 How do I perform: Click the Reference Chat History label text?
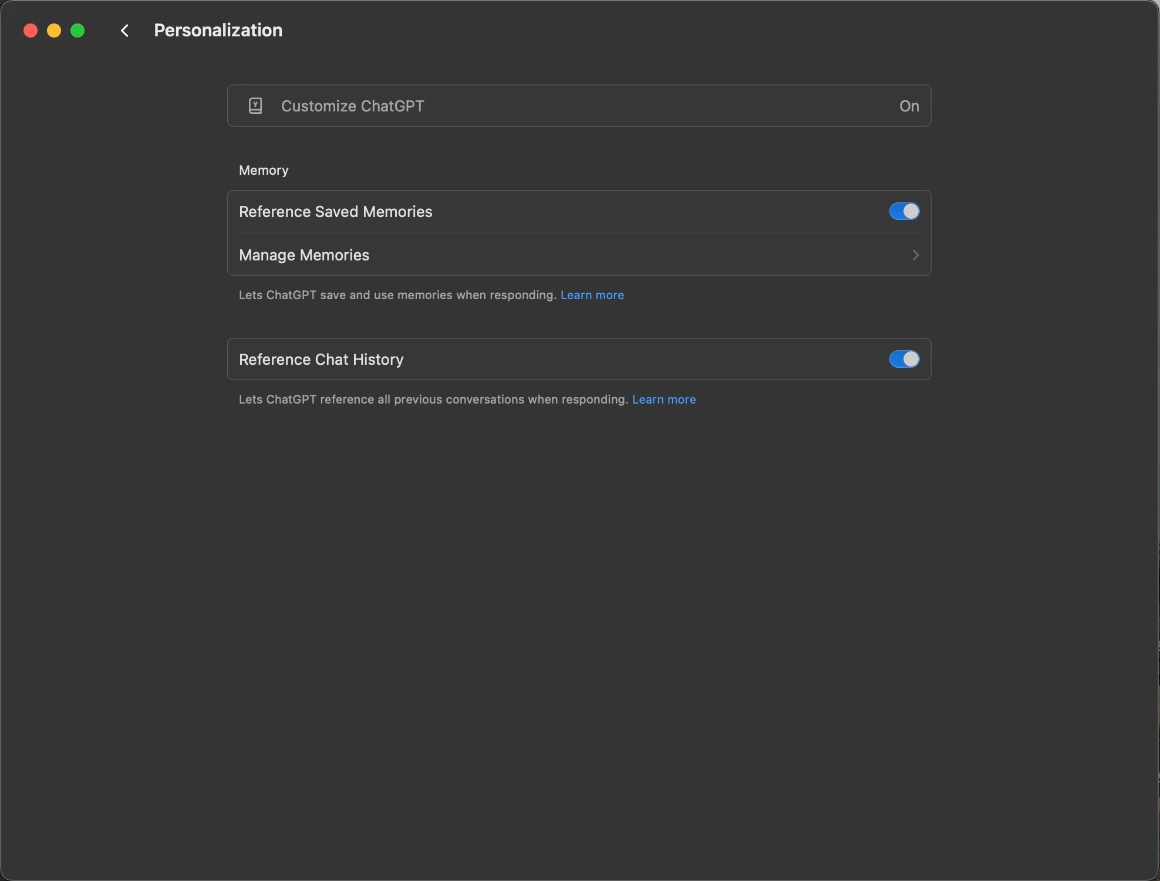coord(321,360)
